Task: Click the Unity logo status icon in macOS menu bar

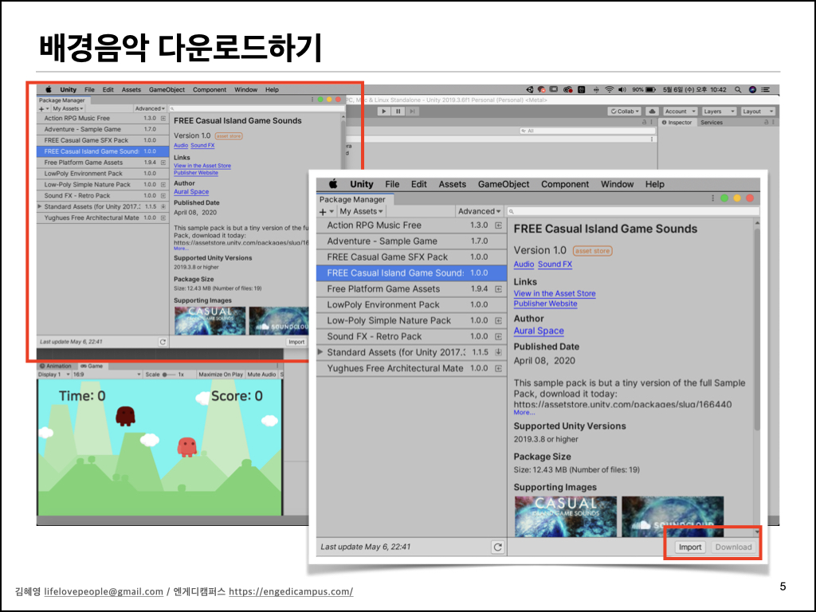Action: (530, 89)
